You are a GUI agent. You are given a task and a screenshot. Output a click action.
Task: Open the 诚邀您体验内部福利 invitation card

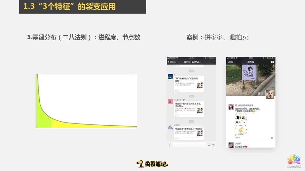[189, 109]
